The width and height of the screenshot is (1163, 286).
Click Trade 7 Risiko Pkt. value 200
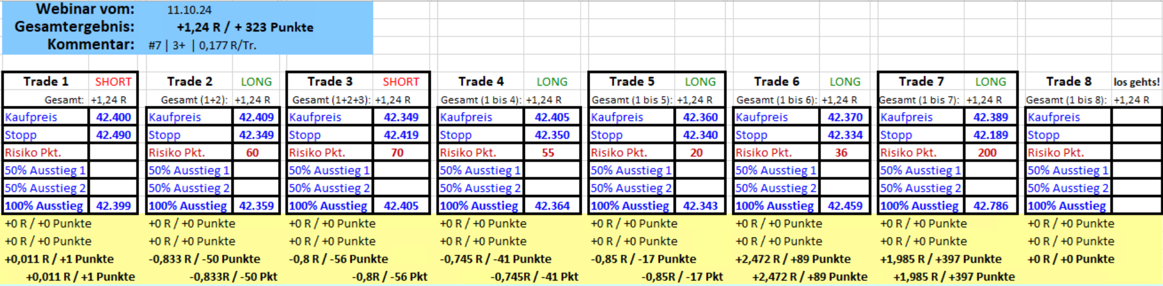987,152
